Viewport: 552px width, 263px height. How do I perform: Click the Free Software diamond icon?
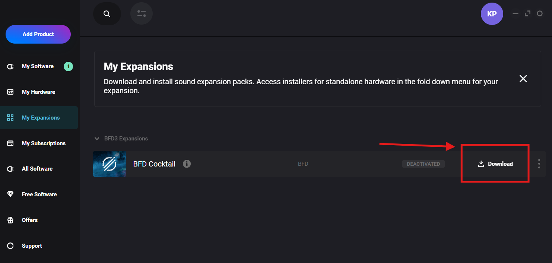pos(10,194)
